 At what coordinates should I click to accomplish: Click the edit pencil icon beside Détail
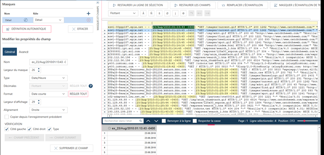[x=26, y=20]
